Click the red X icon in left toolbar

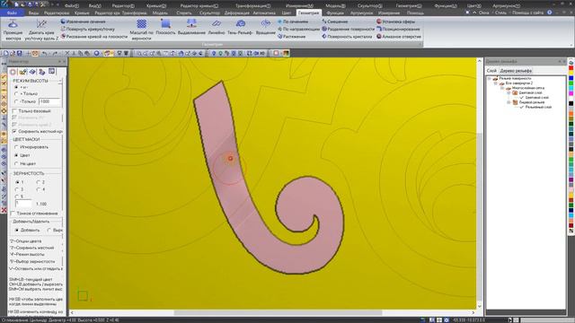point(4,210)
